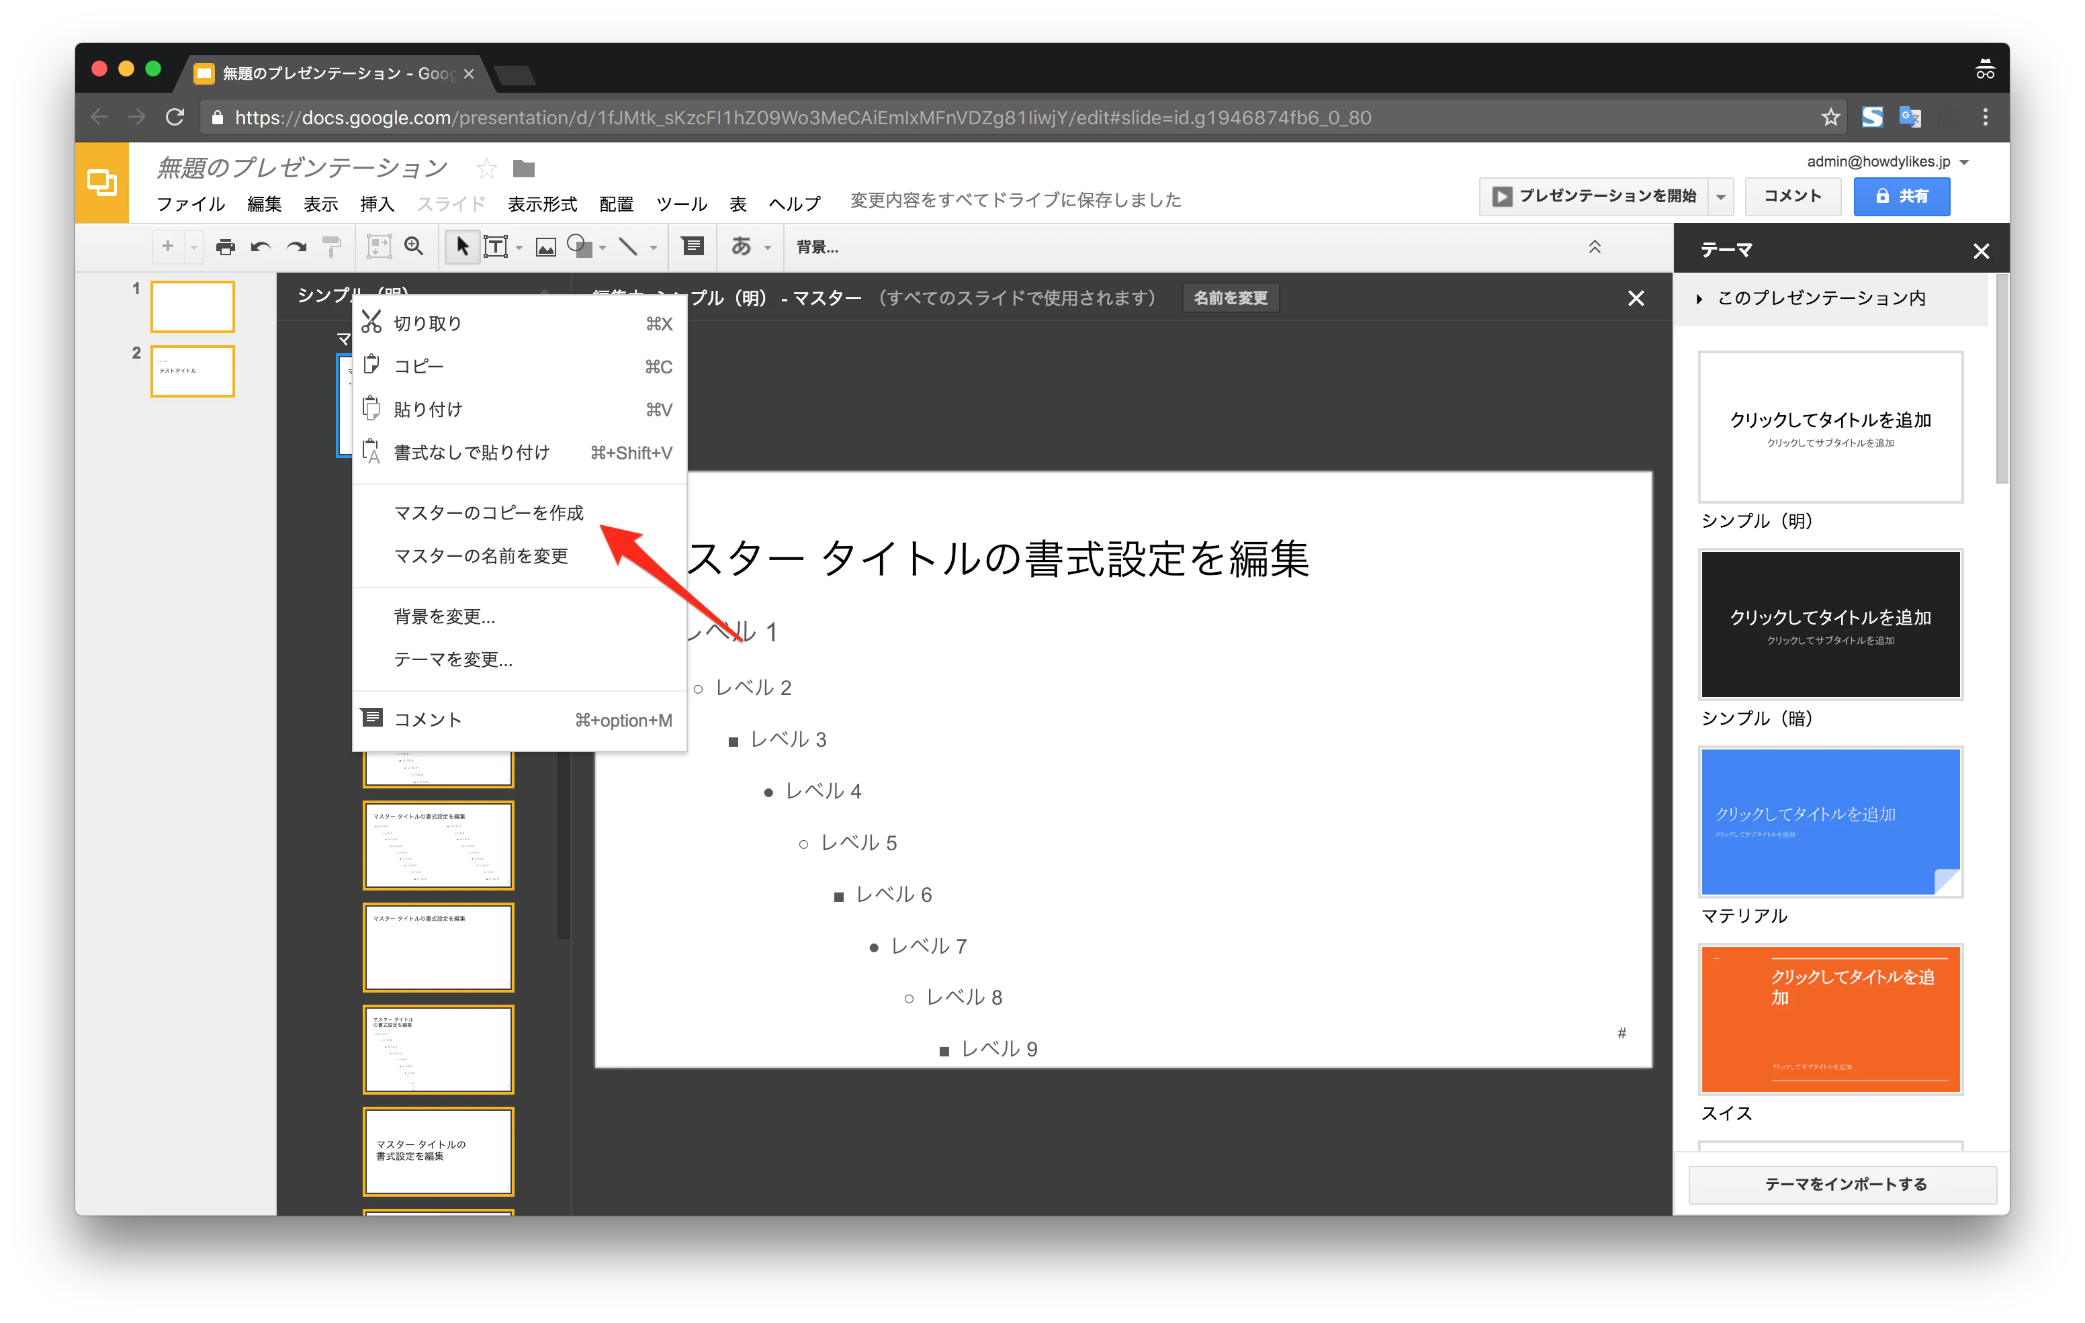Click the move-to-folder icon
The width and height of the screenshot is (2085, 1323).
tap(524, 168)
